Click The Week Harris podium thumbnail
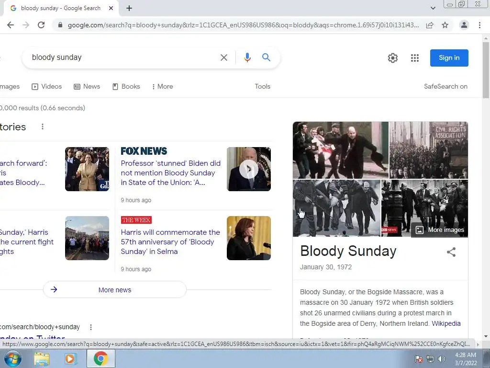 pyautogui.click(x=249, y=238)
